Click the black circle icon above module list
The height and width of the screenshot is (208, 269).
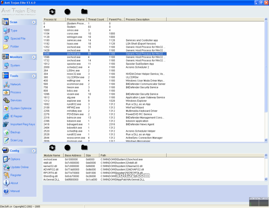click(67, 148)
